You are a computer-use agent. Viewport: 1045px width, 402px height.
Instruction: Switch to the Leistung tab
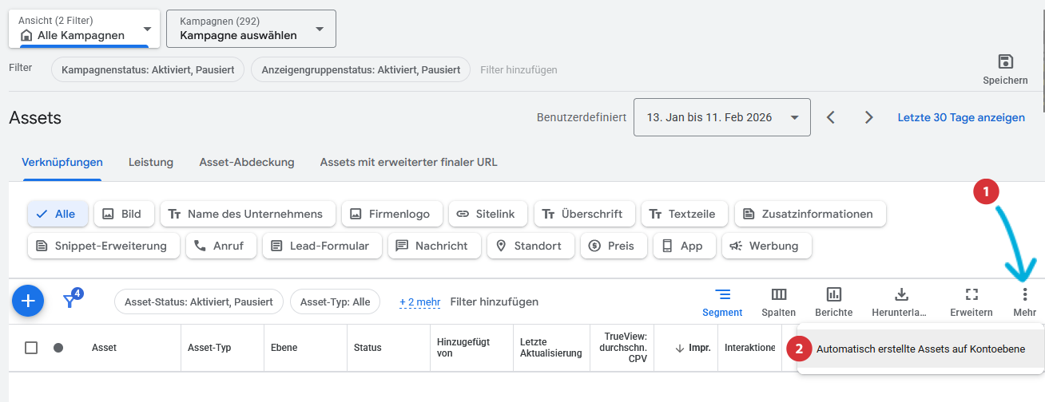[x=151, y=162]
